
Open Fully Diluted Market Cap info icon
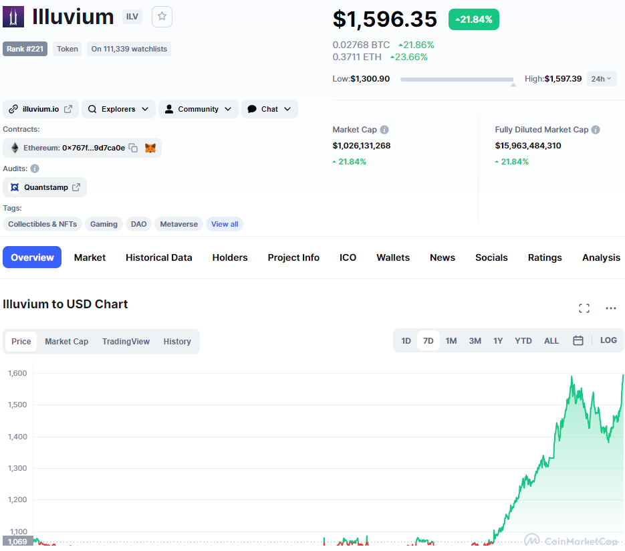(596, 130)
